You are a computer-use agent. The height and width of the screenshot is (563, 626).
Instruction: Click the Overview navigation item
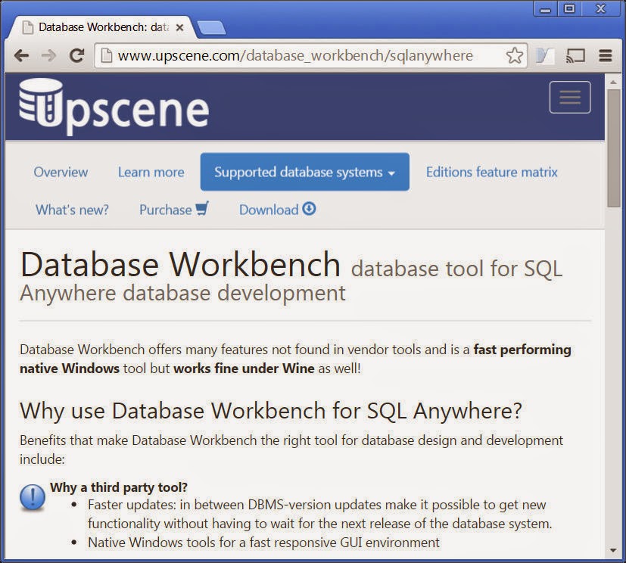pyautogui.click(x=60, y=172)
